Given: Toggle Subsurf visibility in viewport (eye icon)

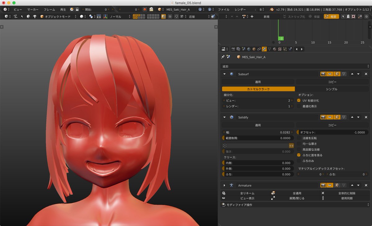Looking at the screenshot, I should (x=330, y=74).
